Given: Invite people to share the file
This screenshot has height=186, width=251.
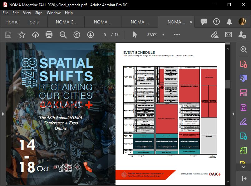Looking at the screenshot, I should pyautogui.click(x=242, y=35).
